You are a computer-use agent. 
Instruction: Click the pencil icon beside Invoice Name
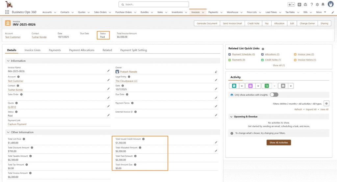pos(108,71)
